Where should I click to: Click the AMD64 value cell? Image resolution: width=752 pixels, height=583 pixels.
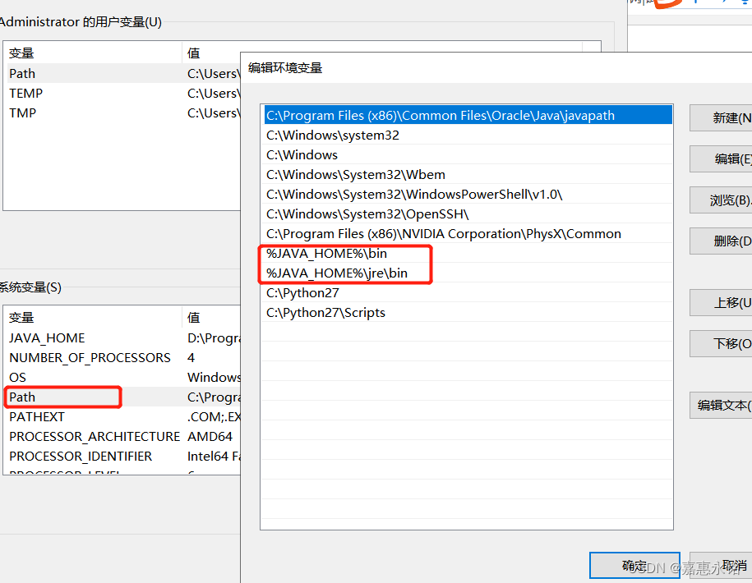[x=210, y=436]
